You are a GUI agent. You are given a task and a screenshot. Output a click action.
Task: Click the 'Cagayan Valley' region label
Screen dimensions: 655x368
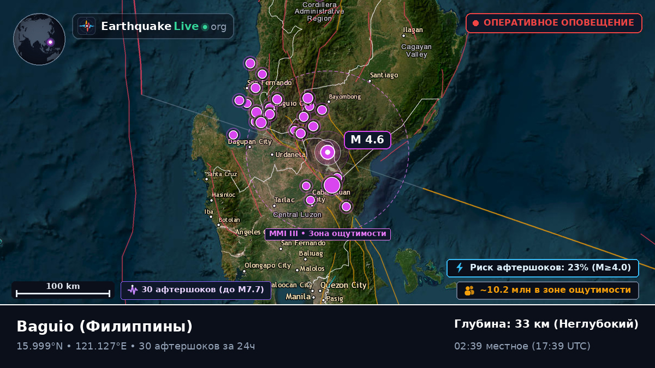(x=416, y=51)
